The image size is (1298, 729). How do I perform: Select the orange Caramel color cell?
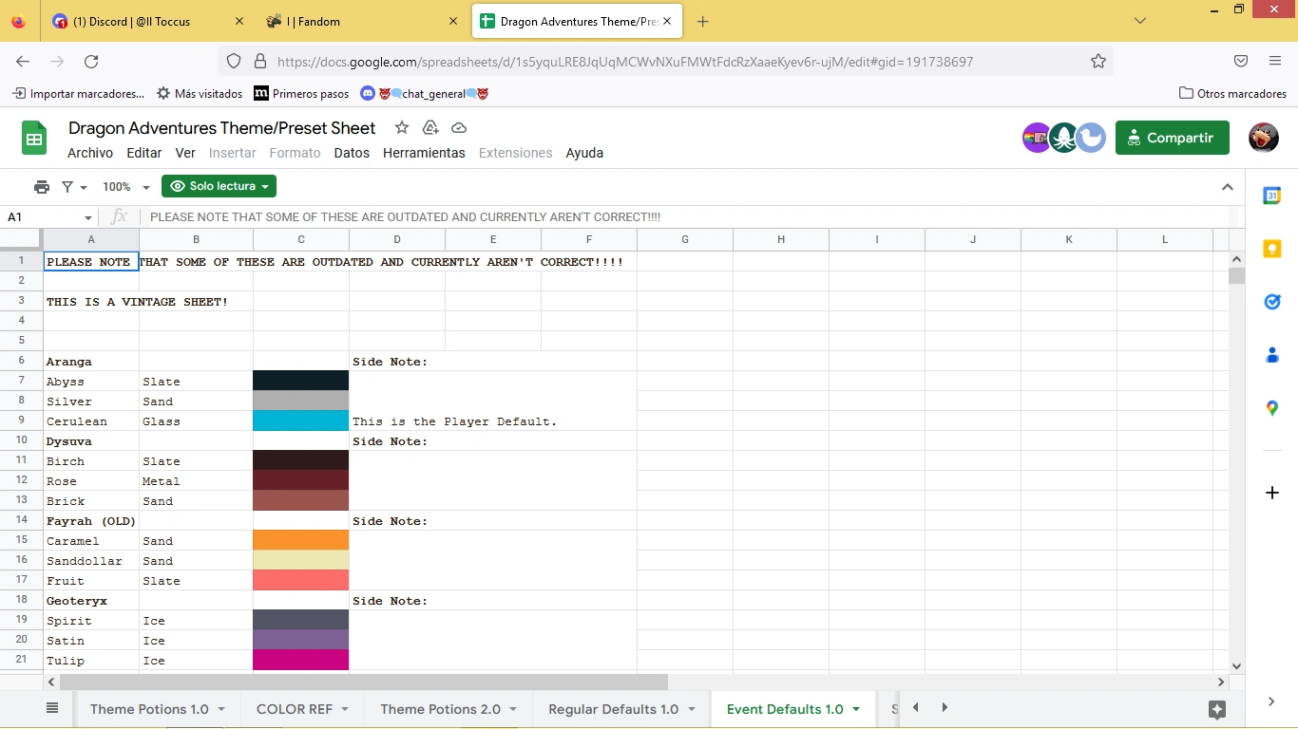coord(300,540)
